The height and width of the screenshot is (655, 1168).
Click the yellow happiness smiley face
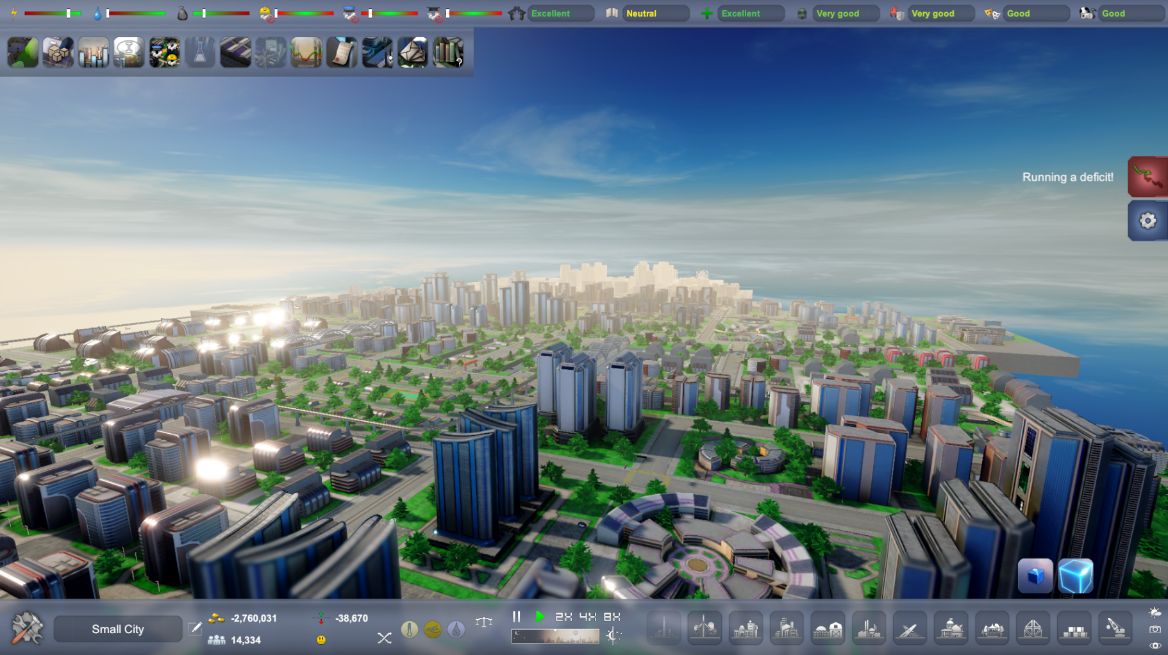coord(321,640)
